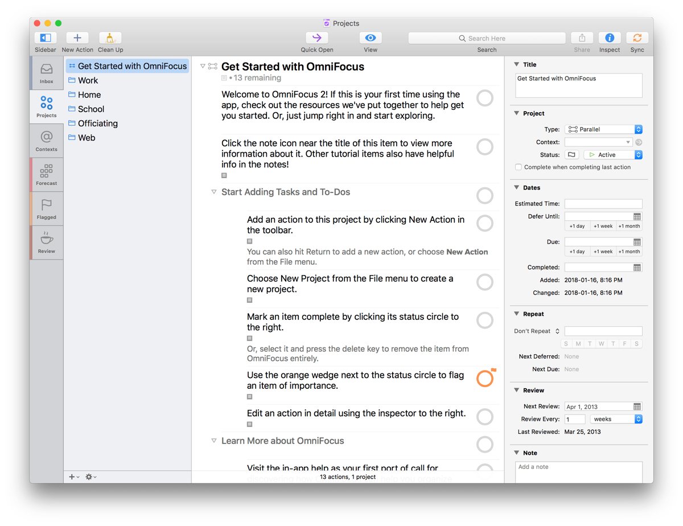Click the Estimated Time field
The height and width of the screenshot is (526, 683).
pos(603,204)
